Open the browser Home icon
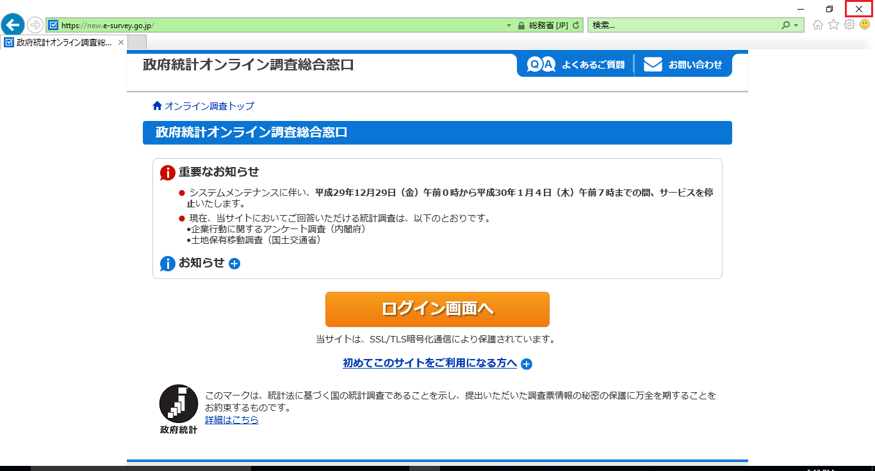 click(818, 25)
